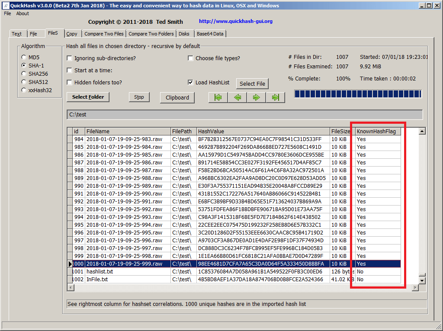Screen dimensions: 443x331
Task: Open the About menu
Action: click(22, 13)
